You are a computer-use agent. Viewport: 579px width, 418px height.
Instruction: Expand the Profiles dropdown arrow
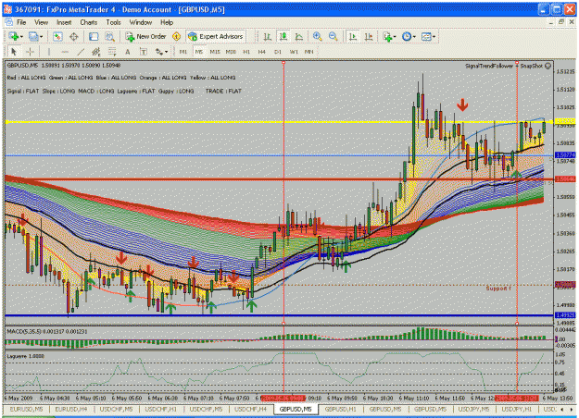41,36
